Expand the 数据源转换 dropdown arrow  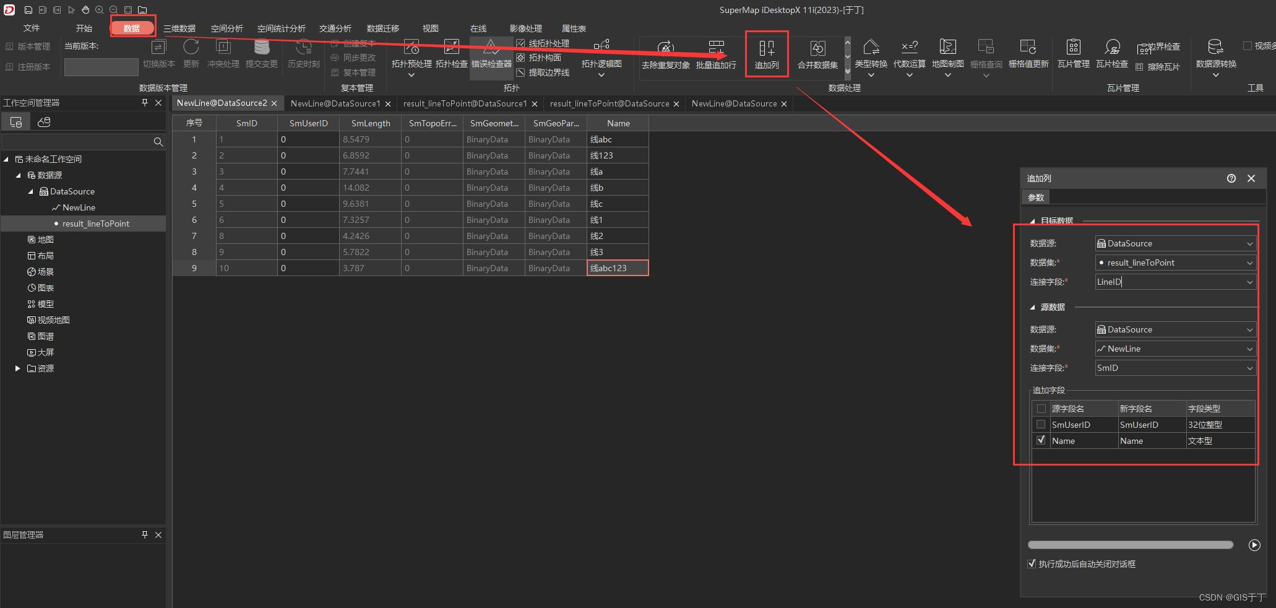[x=1216, y=75]
